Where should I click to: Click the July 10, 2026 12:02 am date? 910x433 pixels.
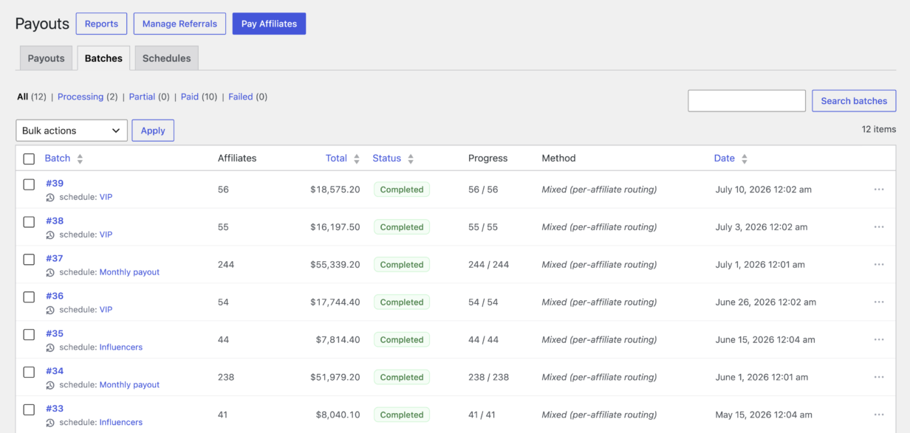(x=764, y=190)
